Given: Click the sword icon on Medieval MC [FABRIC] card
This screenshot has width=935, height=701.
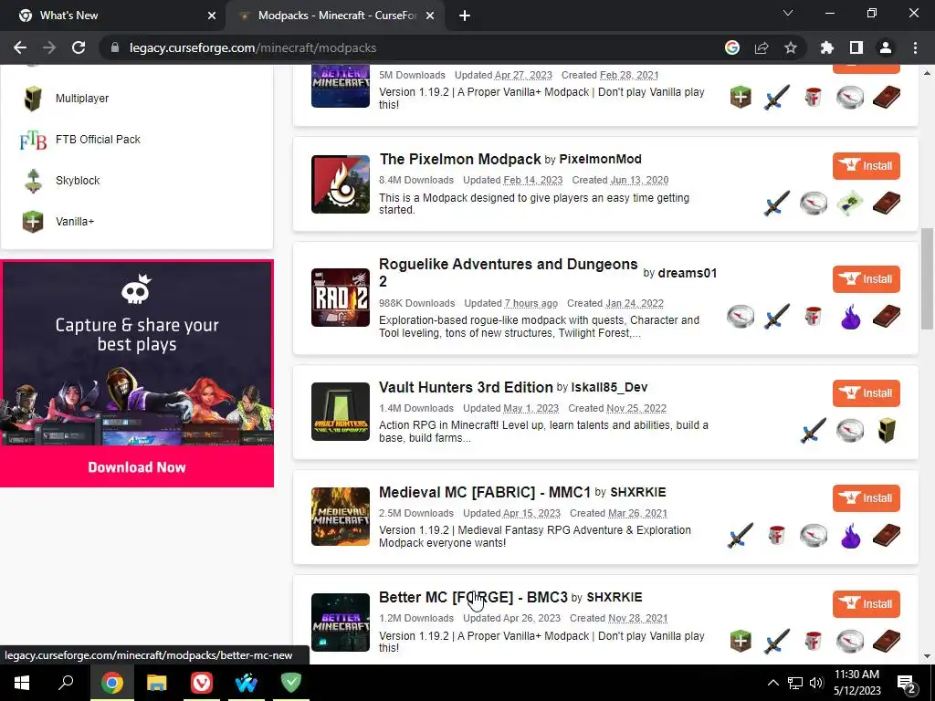Looking at the screenshot, I should (740, 535).
